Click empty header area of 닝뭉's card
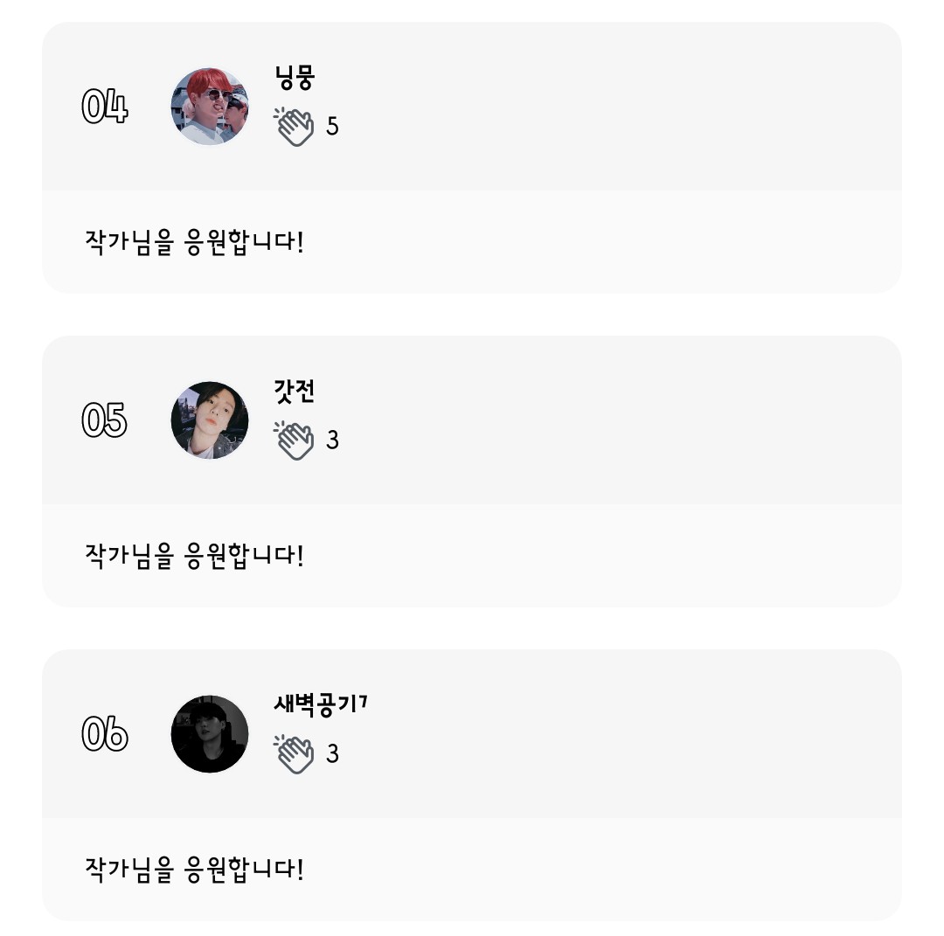The image size is (944, 936). (x=612, y=107)
